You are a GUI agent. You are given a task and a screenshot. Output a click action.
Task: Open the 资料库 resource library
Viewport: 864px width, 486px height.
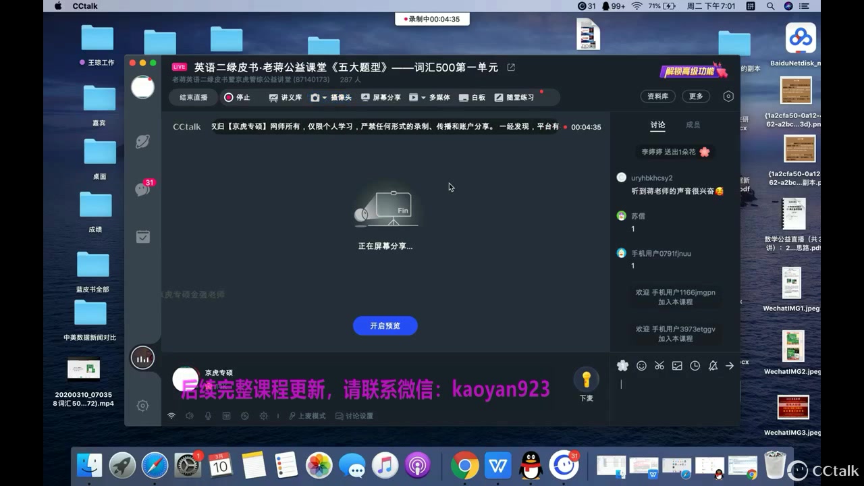pyautogui.click(x=657, y=97)
